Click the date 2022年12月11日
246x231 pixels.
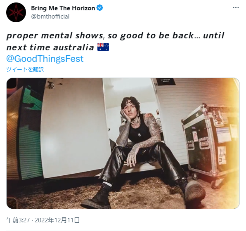(57, 220)
